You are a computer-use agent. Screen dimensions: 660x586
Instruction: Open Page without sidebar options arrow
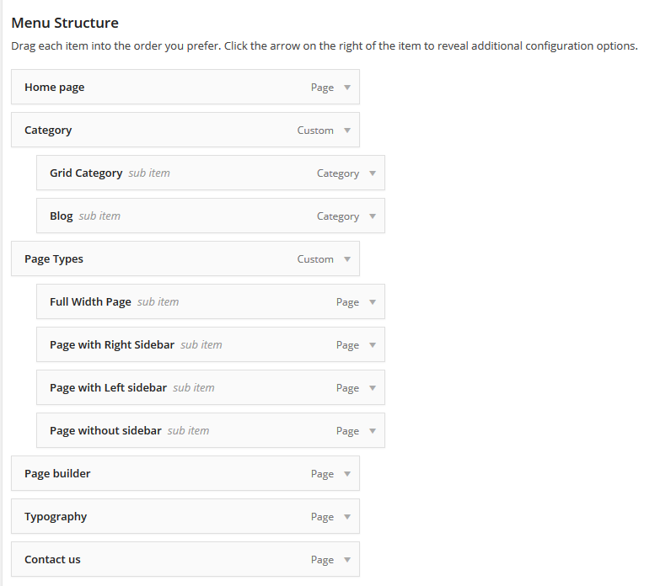(x=373, y=430)
